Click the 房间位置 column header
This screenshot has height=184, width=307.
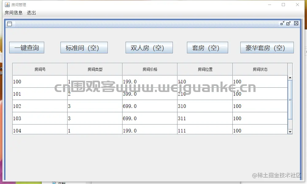205,69
